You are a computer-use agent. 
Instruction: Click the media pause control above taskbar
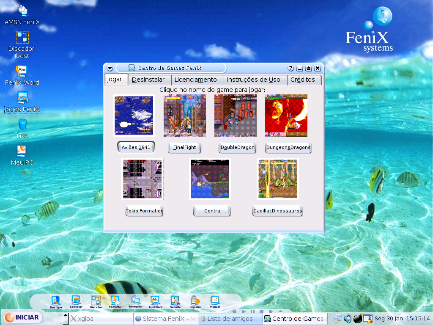[x=252, y=311]
